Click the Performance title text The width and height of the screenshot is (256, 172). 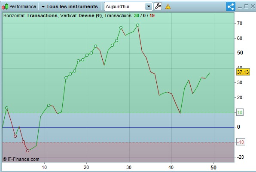[x=23, y=6]
